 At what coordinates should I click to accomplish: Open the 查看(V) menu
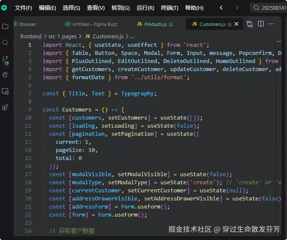[x=96, y=8]
